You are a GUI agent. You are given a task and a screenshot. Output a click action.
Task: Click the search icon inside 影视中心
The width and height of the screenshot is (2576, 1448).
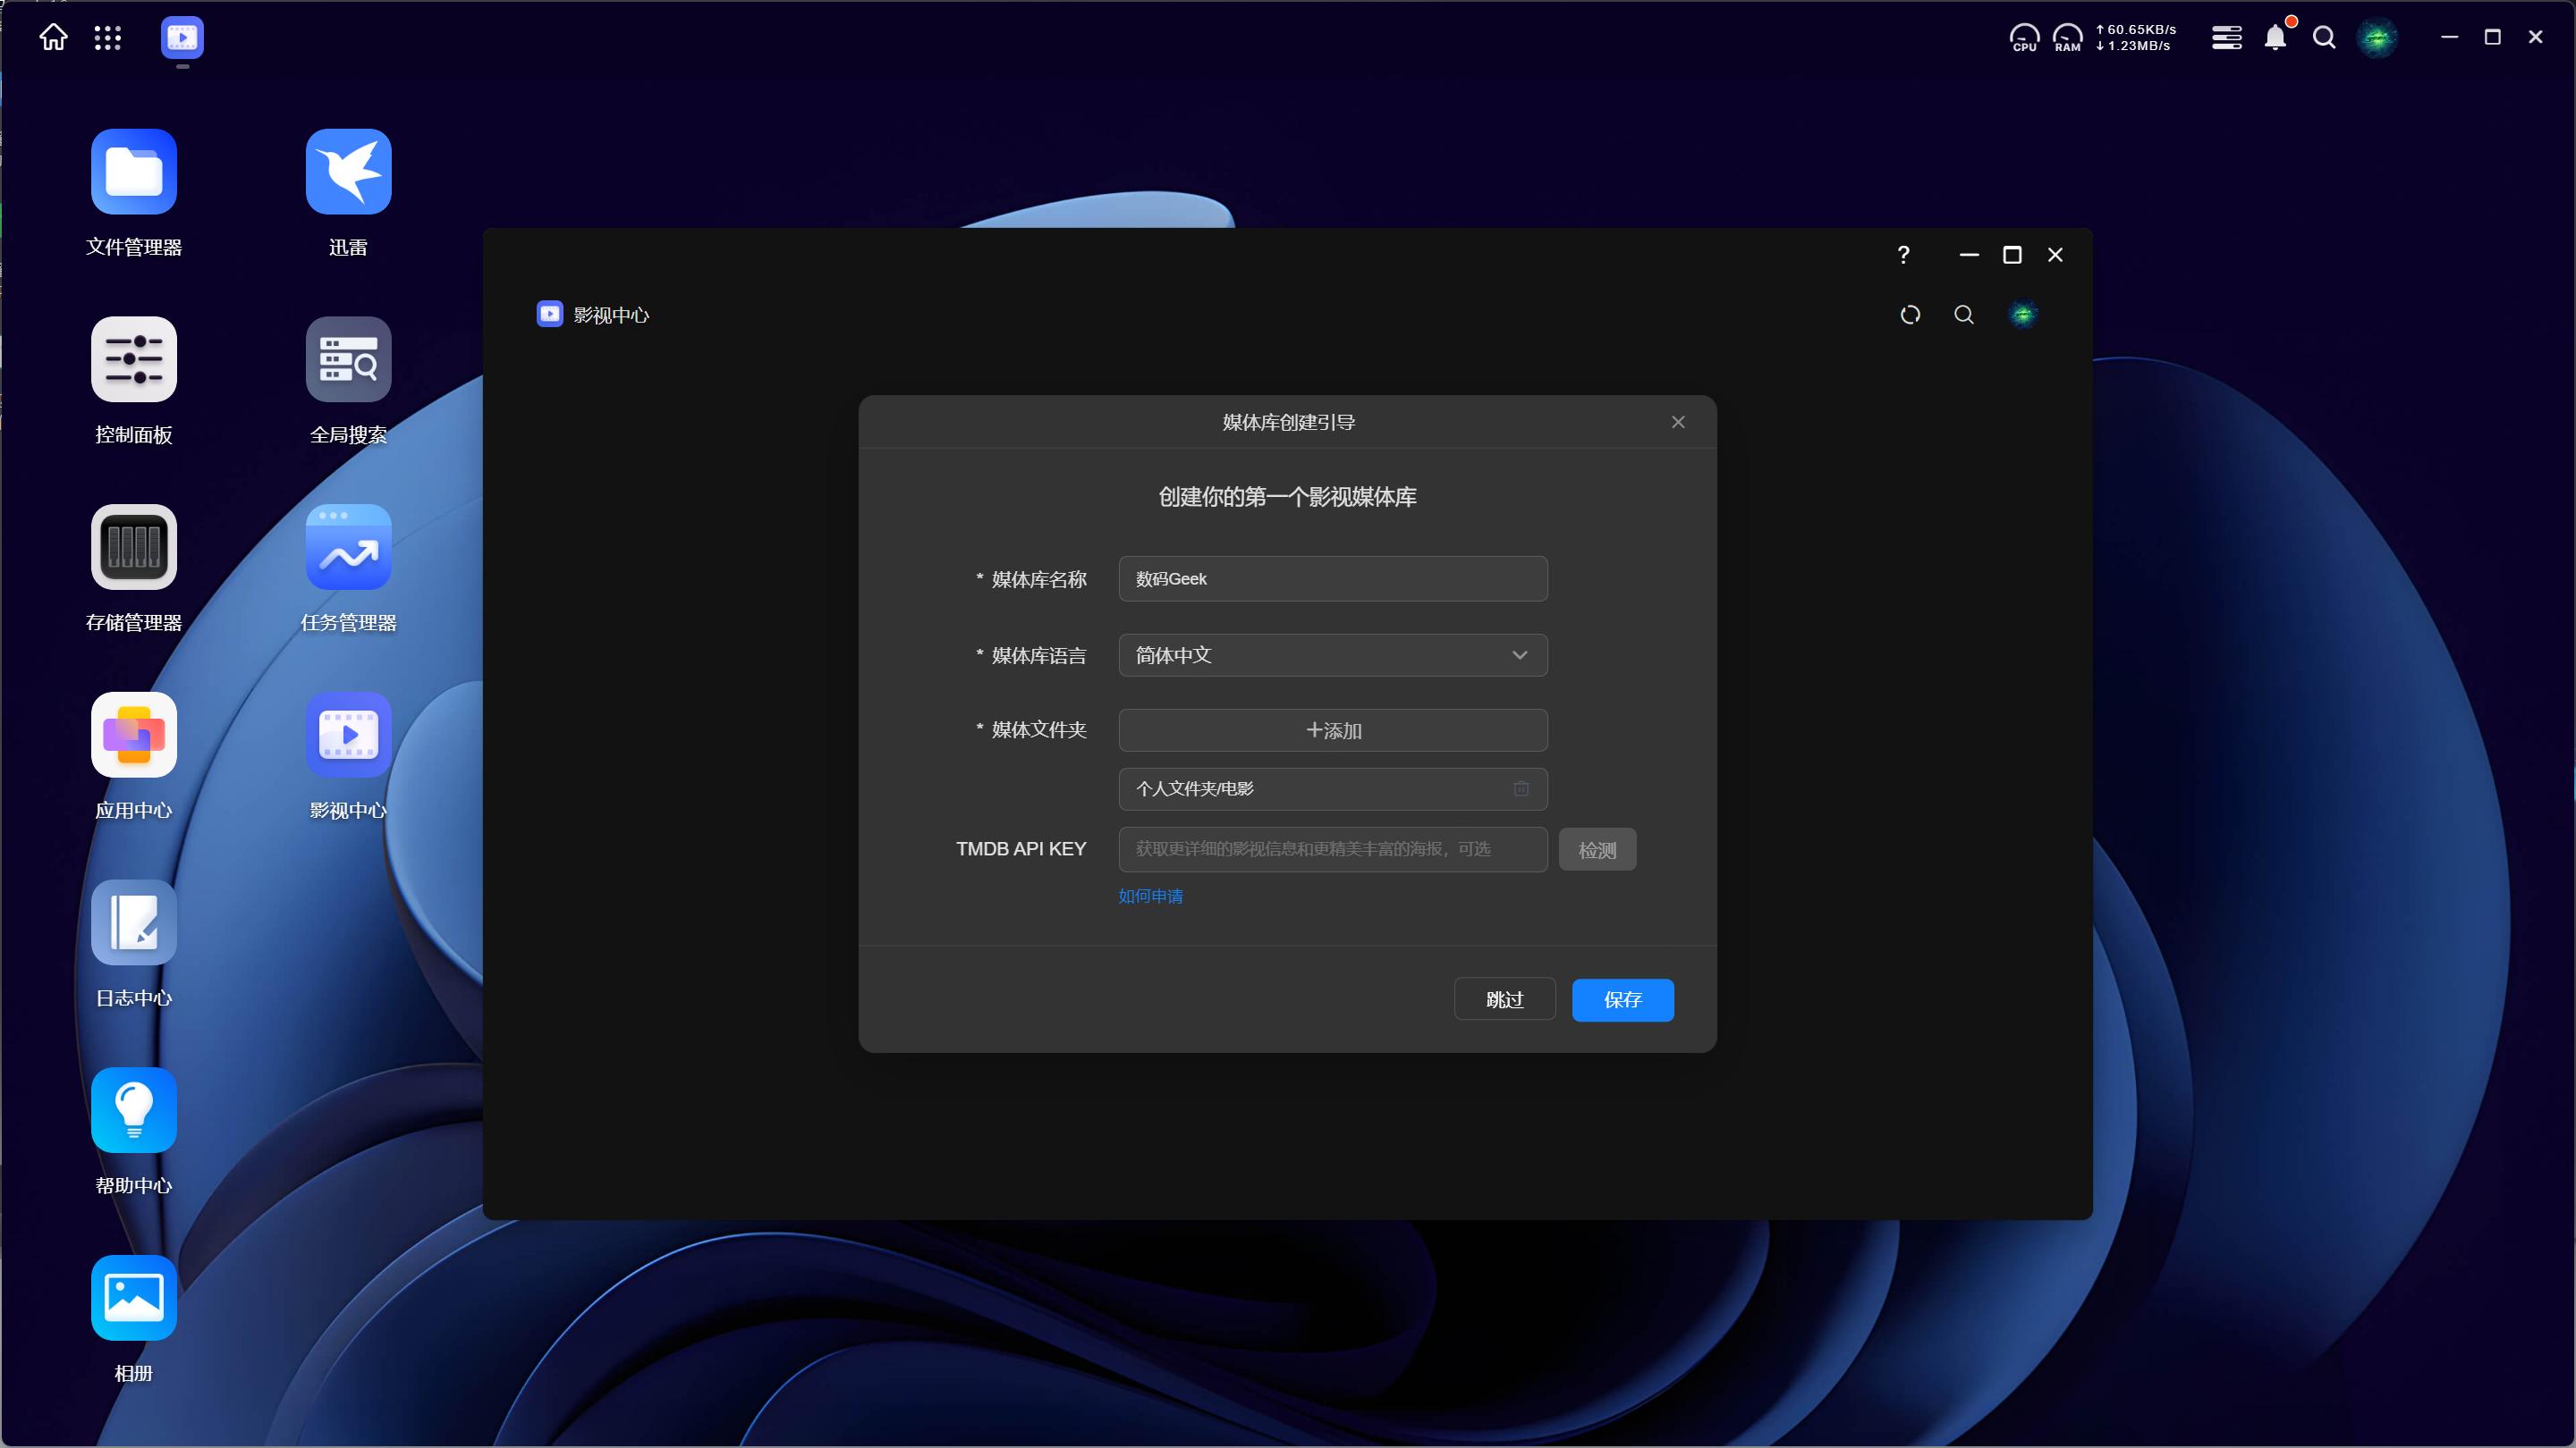pyautogui.click(x=1964, y=315)
